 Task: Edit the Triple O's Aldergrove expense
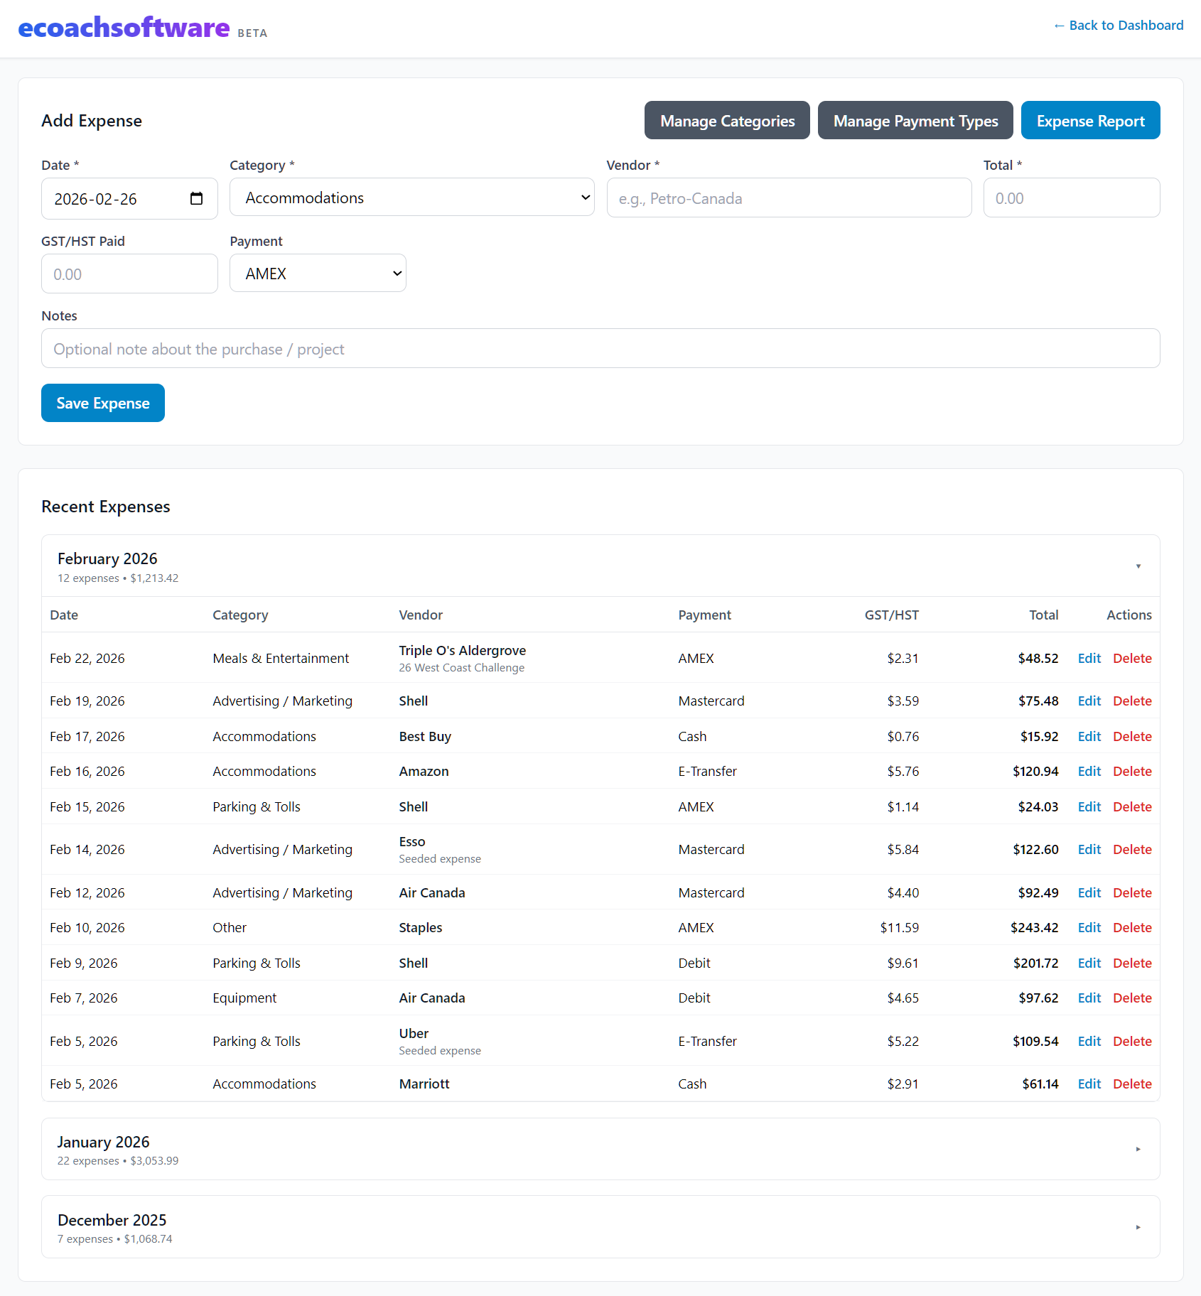[1089, 659]
